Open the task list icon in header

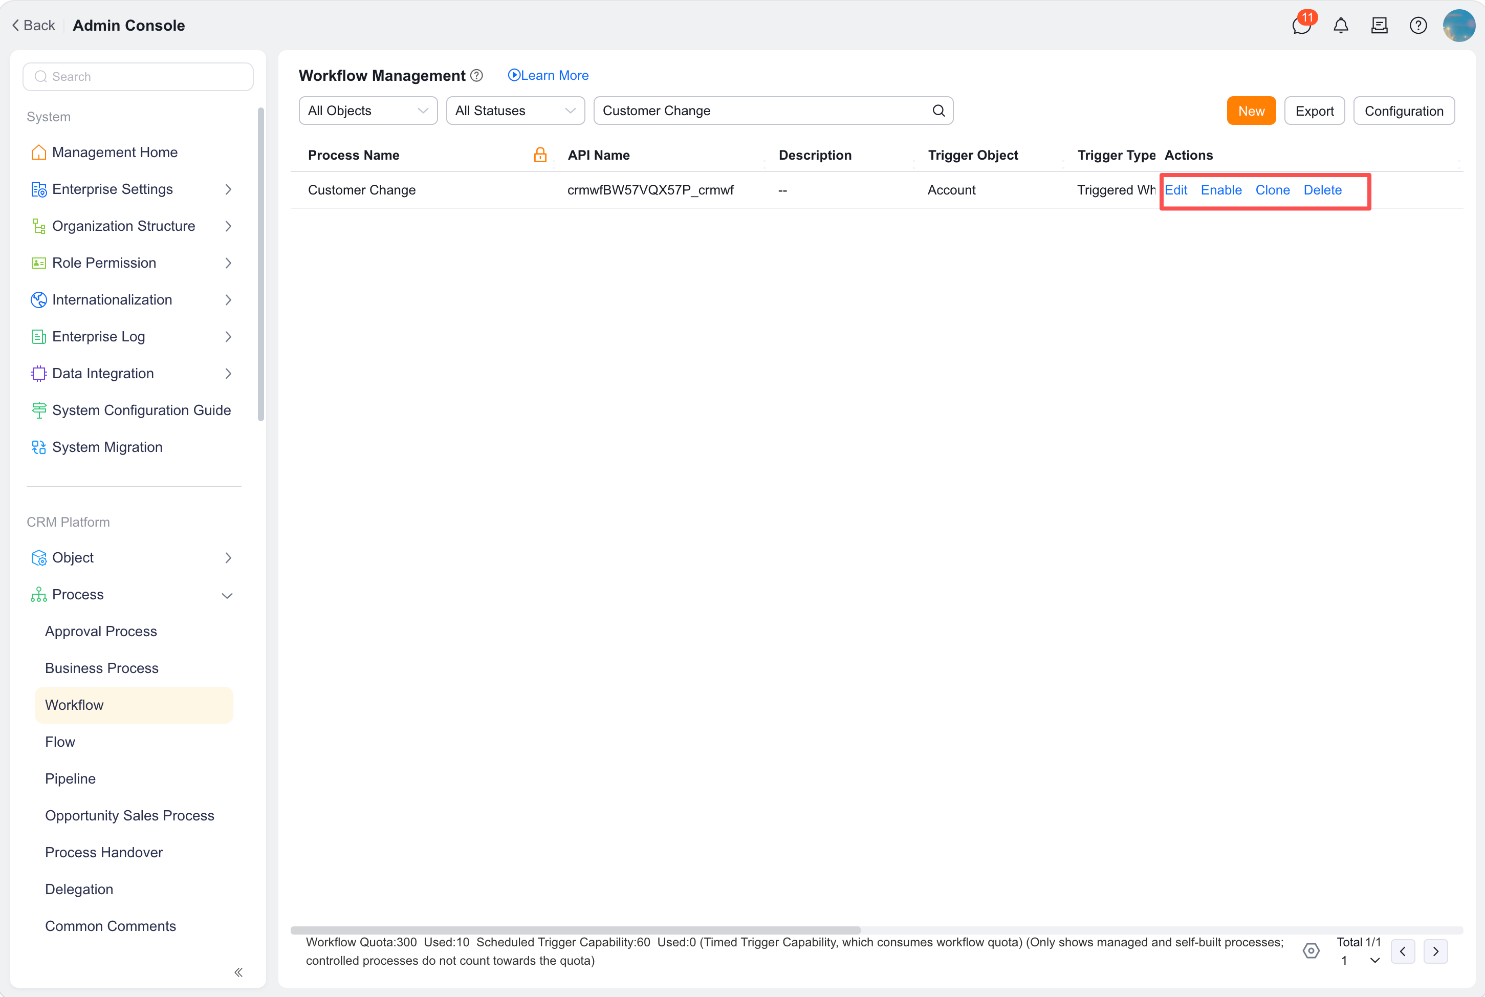click(1380, 26)
